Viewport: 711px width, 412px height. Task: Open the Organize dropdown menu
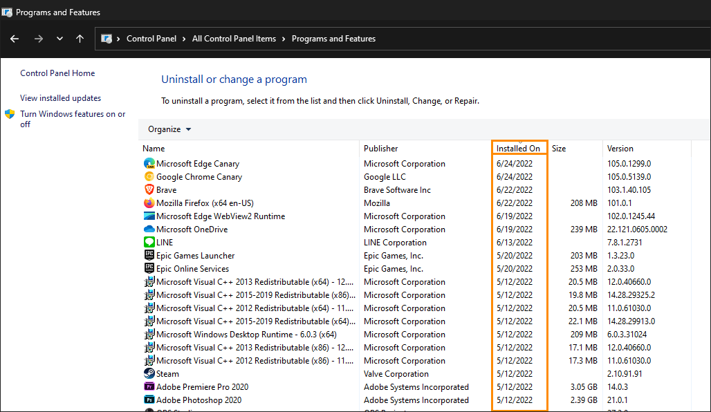pyautogui.click(x=169, y=129)
